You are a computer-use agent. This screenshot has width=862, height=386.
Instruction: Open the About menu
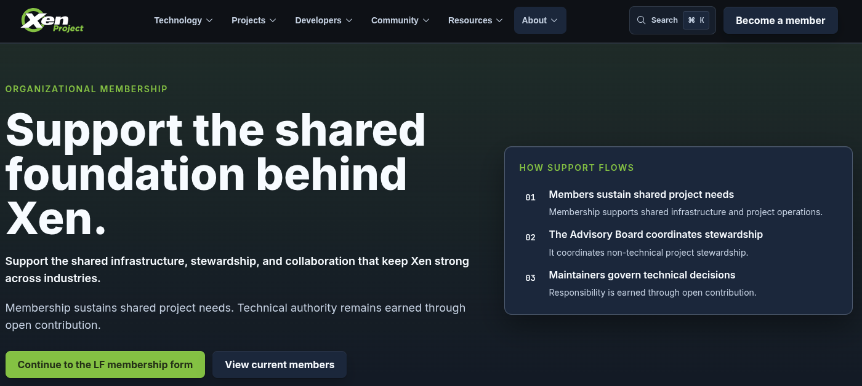coord(540,20)
